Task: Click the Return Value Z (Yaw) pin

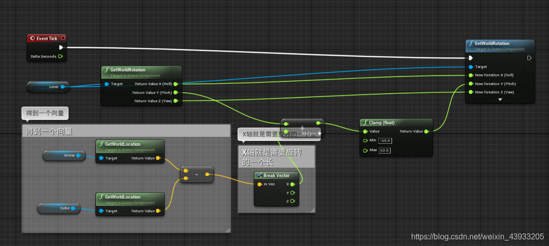Action: [176, 101]
